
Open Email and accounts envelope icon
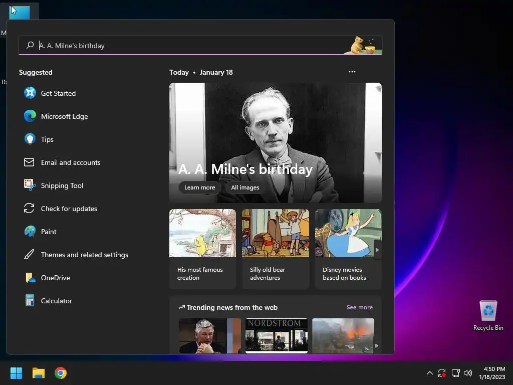29,162
